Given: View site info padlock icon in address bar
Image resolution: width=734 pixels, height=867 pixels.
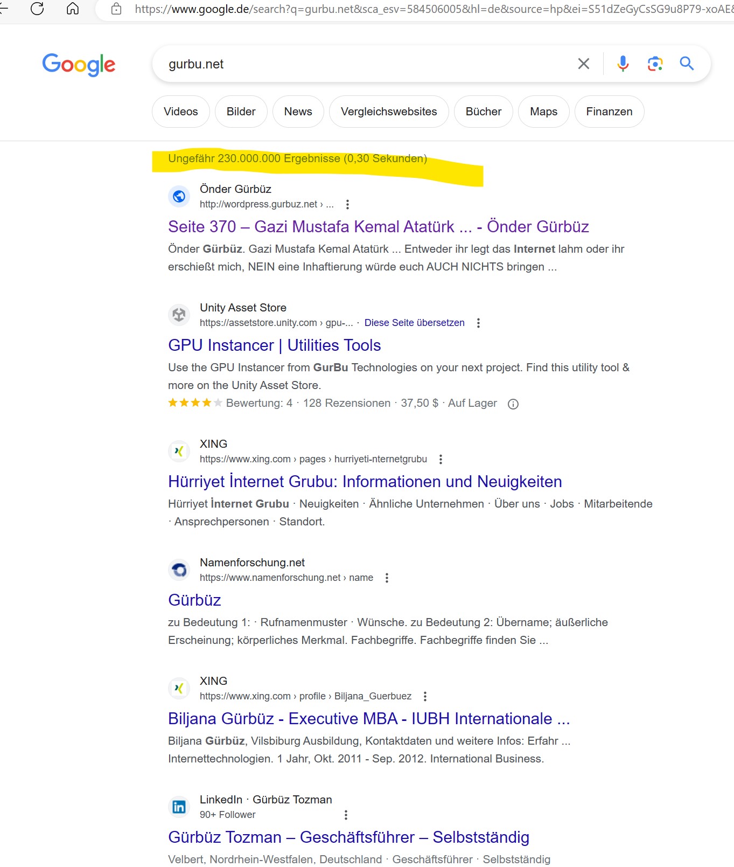Looking at the screenshot, I should 116,9.
